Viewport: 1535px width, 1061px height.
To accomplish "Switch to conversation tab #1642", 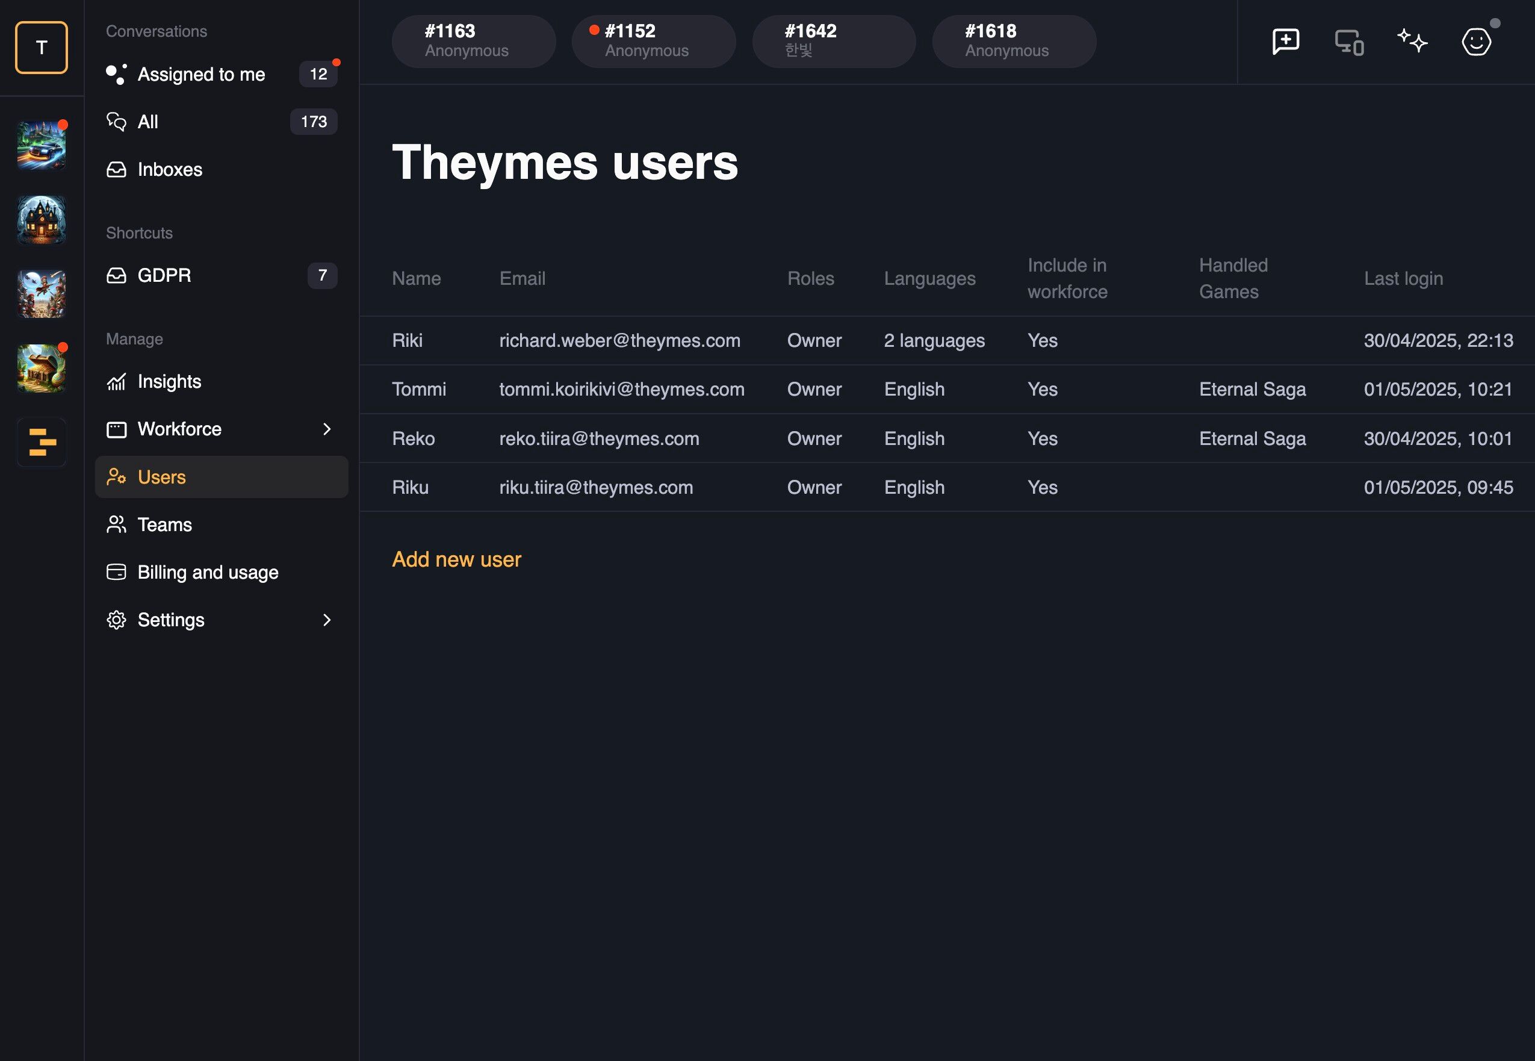I will (834, 41).
